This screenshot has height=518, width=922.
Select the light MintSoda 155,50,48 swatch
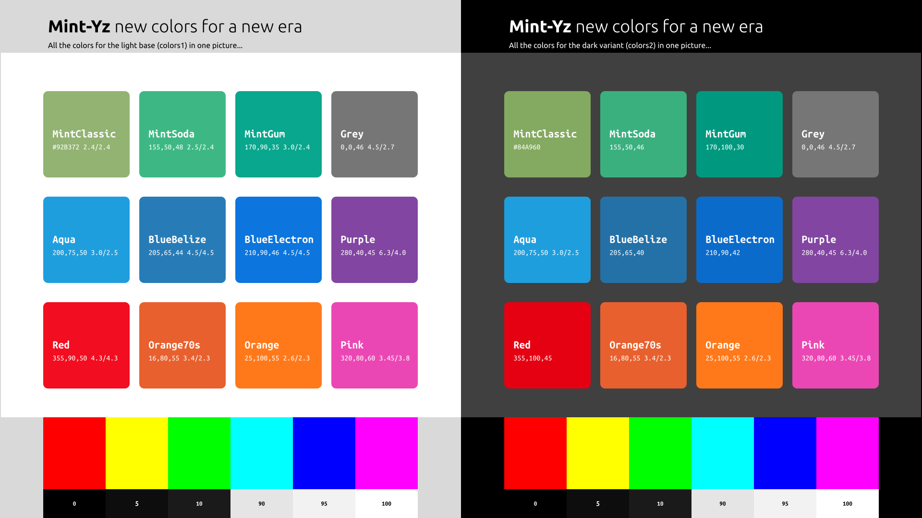pos(182,134)
